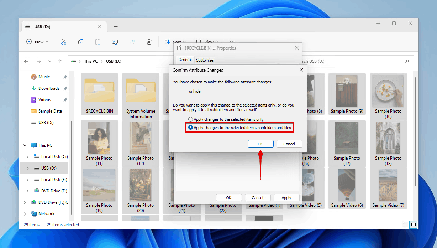Click the Delete trash icon
The image size is (437, 248).
pos(149,42)
